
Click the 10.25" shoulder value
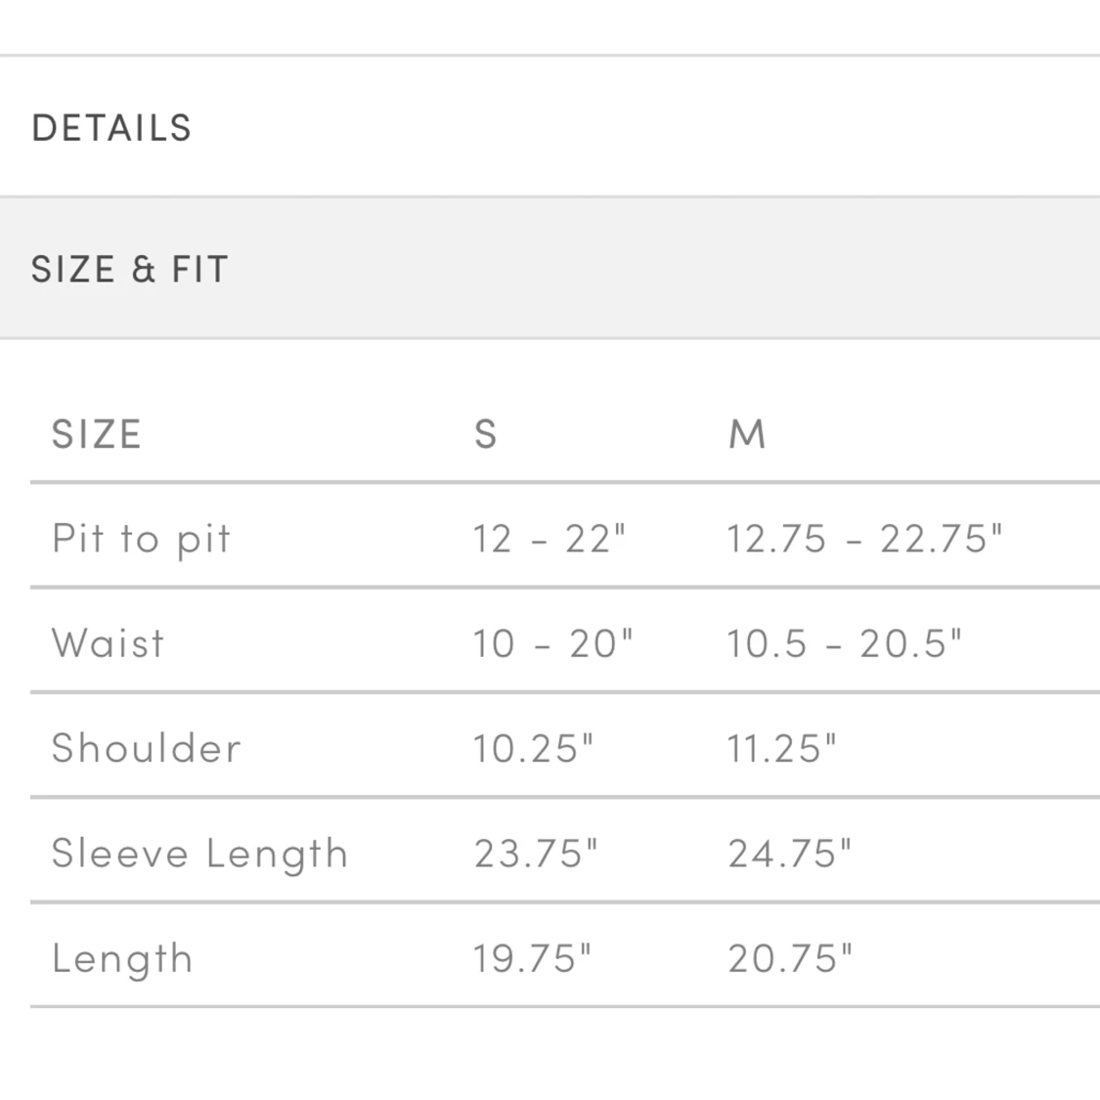tap(533, 749)
